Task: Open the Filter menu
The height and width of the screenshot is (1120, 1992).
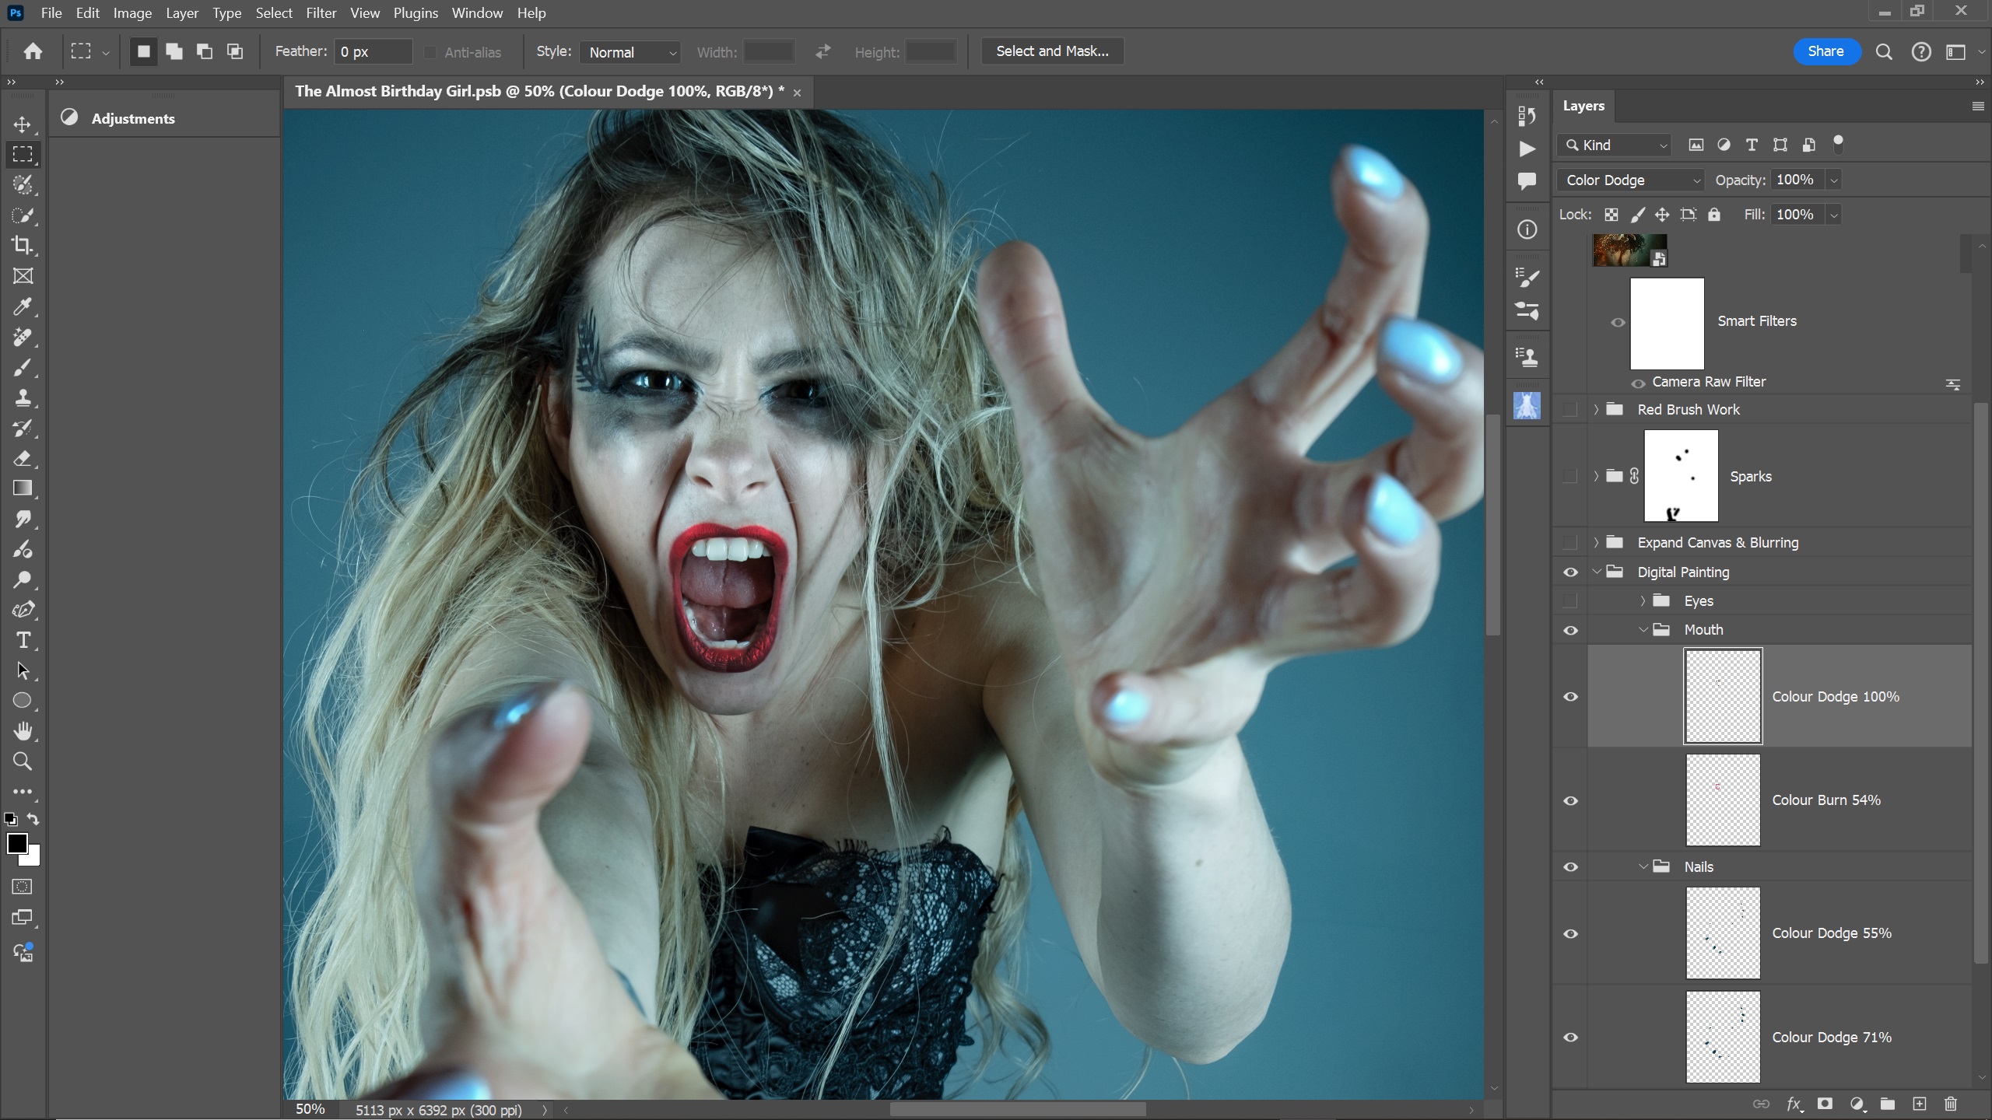Action: click(321, 13)
